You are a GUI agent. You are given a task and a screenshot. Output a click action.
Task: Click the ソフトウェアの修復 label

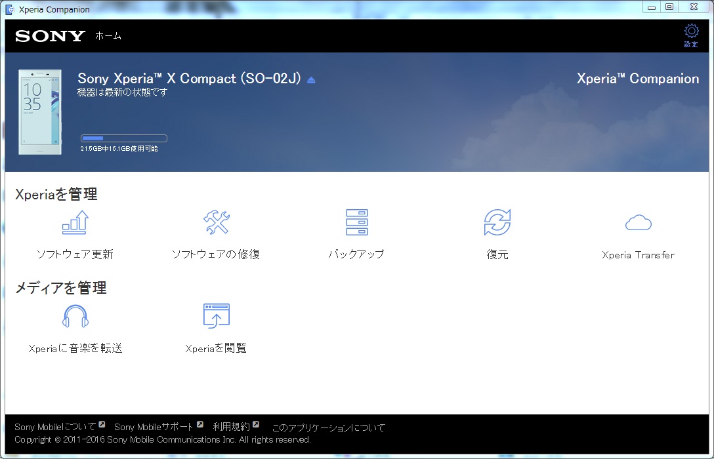pos(217,254)
